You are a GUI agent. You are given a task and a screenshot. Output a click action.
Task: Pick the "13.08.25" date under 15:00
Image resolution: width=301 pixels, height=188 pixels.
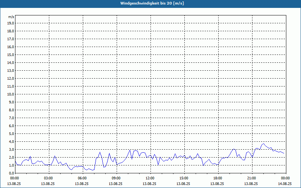click(x=183, y=183)
